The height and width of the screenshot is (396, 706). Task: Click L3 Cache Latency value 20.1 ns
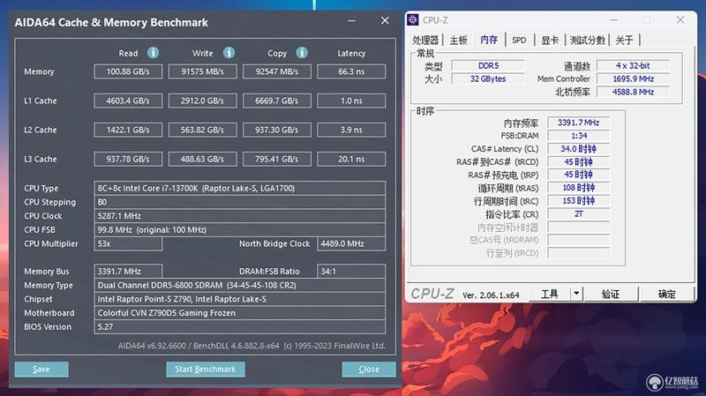coord(351,160)
